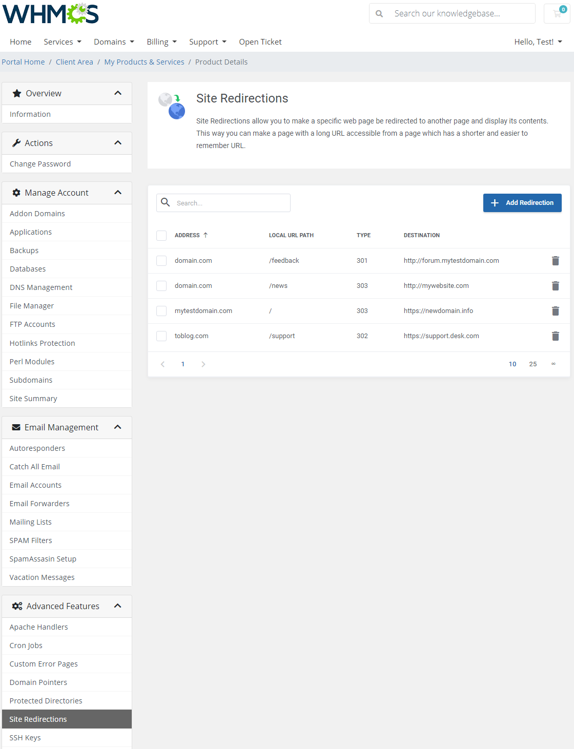Open Cron Jobs in sidebar
Viewport: 574px width, 749px height.
(67, 646)
